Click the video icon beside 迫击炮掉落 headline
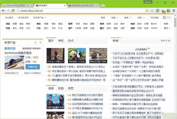 tap(70, 104)
